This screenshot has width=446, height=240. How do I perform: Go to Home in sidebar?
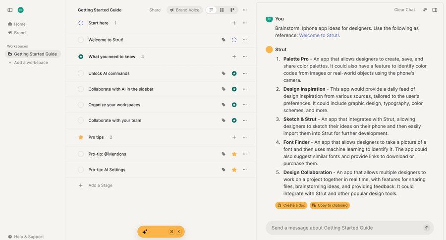[17, 24]
